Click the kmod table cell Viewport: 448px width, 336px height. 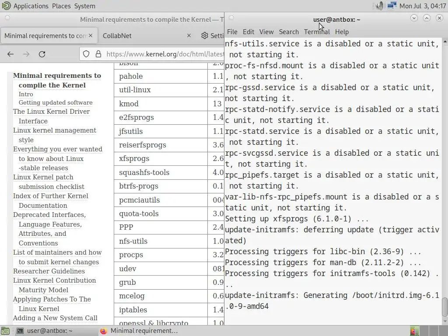tap(161, 104)
